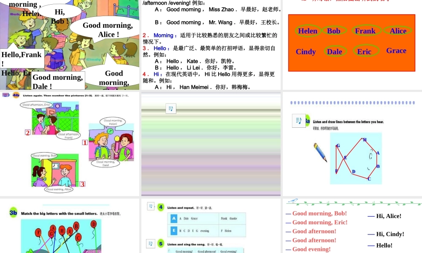This screenshot has width=422, height=253.
Task: Play the audio icon beside activity 3a
Action: [x=299, y=121]
